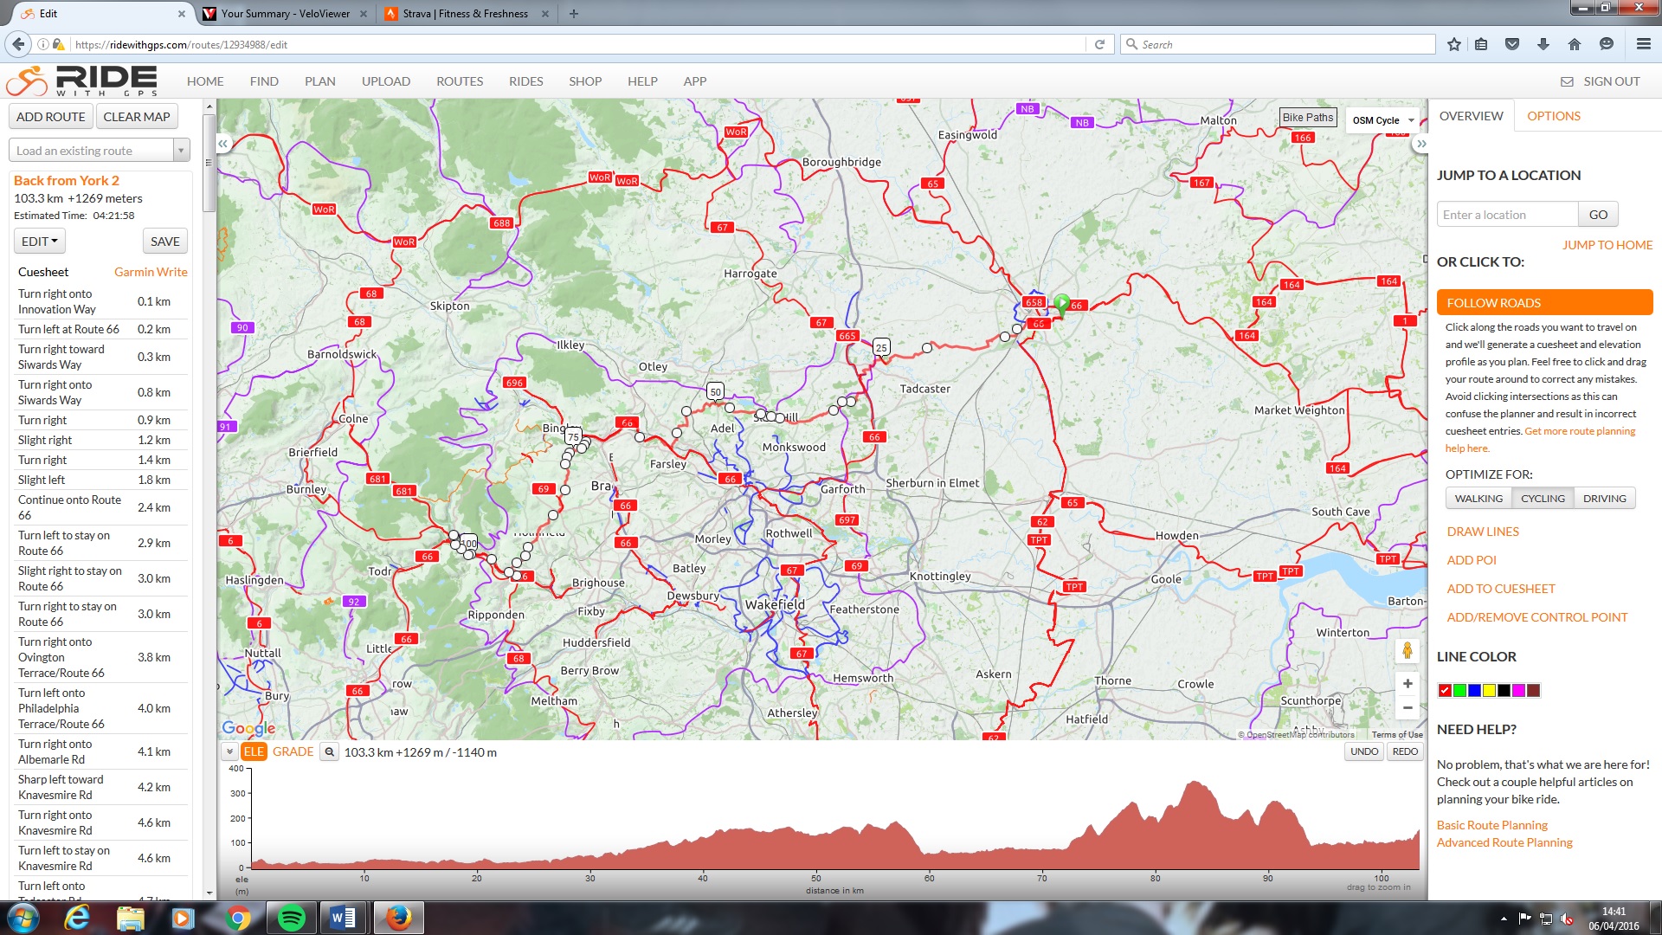Pick the blue line color swatch
The height and width of the screenshot is (935, 1662).
[x=1474, y=691]
